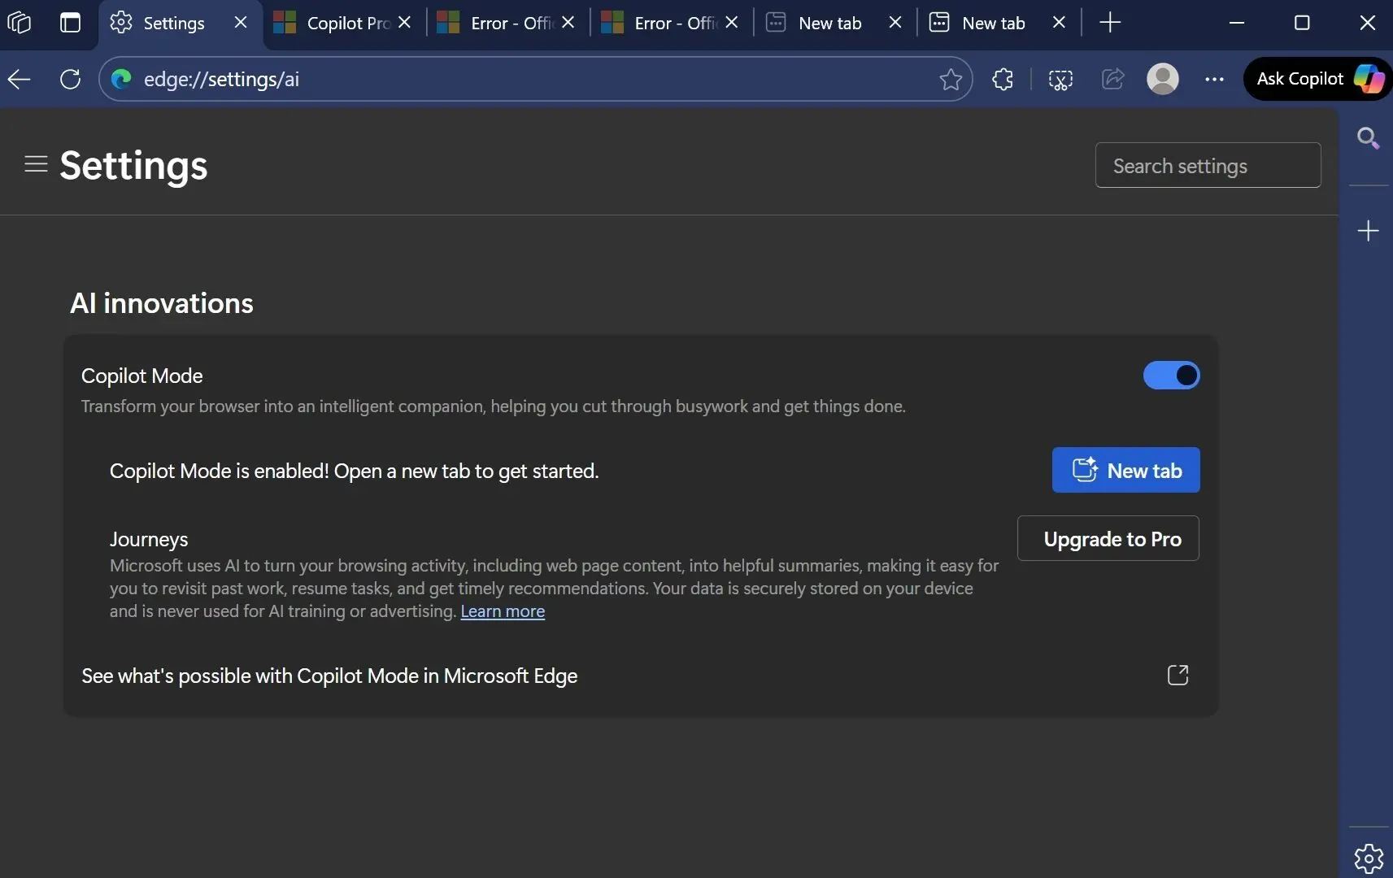
Task: Click the Search settings field
Action: pyautogui.click(x=1208, y=165)
